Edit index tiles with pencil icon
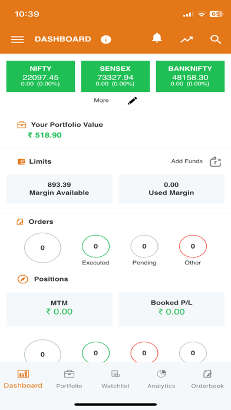The width and height of the screenshot is (231, 410). [x=133, y=101]
